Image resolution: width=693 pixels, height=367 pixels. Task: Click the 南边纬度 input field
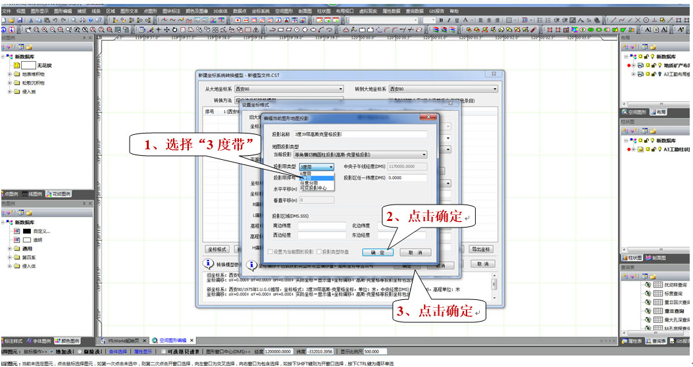pyautogui.click(x=322, y=226)
